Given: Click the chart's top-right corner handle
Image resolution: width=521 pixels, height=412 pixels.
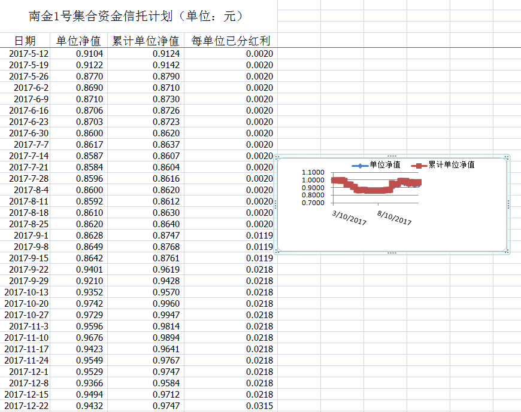Looking at the screenshot, I should (507, 158).
